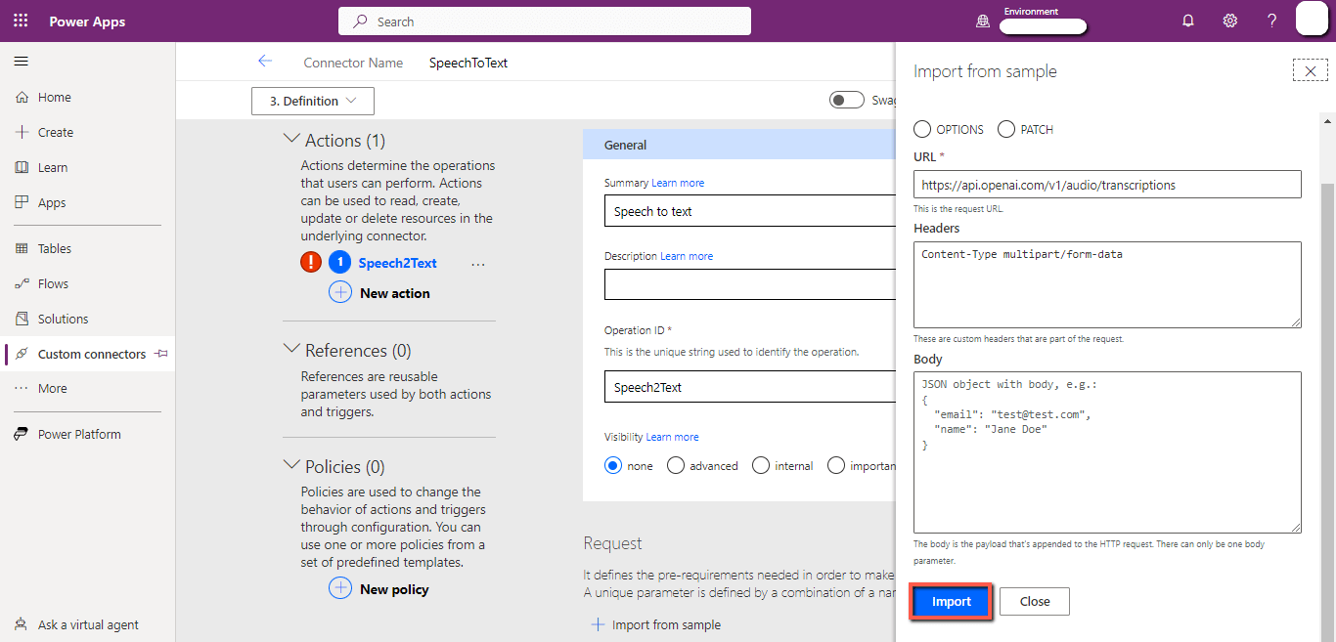Click the empty Description field
The height and width of the screenshot is (642, 1336).
point(750,284)
